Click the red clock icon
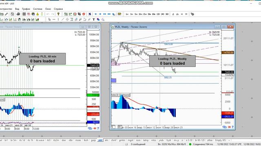The image size is (261, 146). pos(75,14)
